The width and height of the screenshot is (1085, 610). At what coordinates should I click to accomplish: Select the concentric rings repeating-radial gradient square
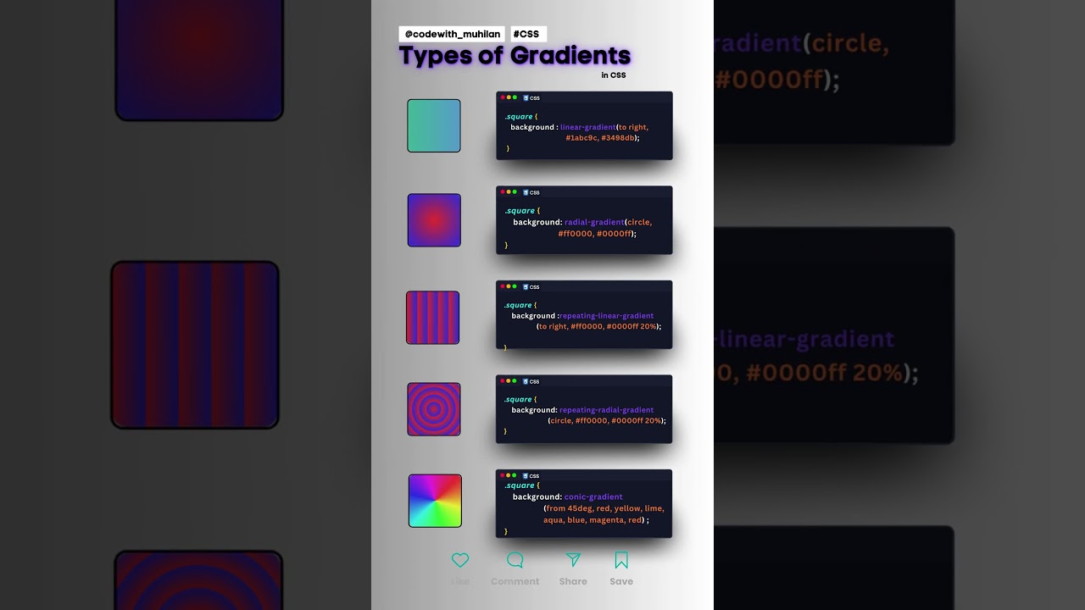(434, 409)
